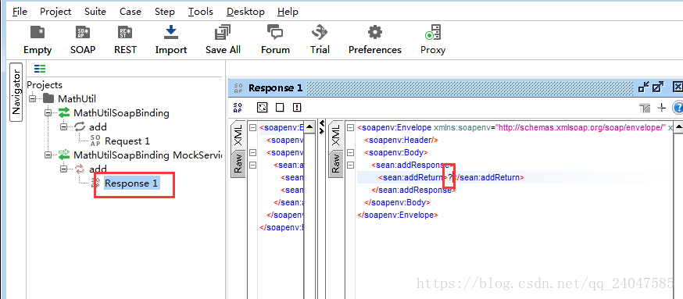Click the soapenv:Header line in response
Viewport: 683px width, 299px height.
coord(401,141)
